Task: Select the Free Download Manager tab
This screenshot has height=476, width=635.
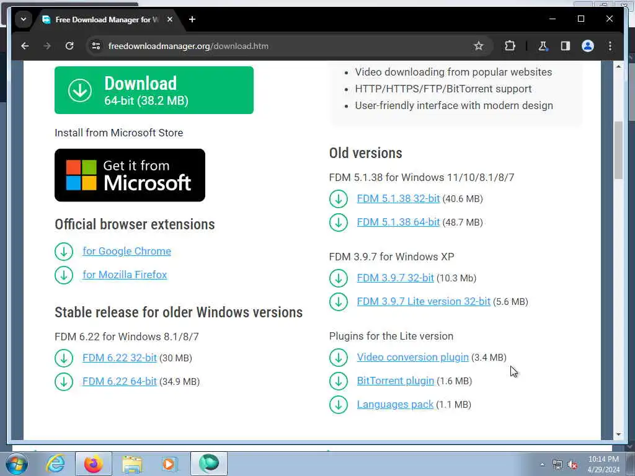Action: 107,19
